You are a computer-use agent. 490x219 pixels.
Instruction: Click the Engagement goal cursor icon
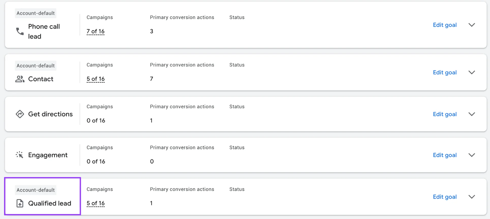[20, 155]
